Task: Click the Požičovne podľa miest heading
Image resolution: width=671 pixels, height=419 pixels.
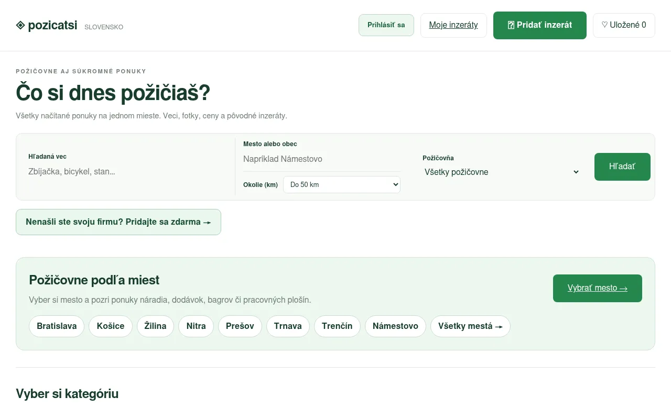Action: coord(94,280)
